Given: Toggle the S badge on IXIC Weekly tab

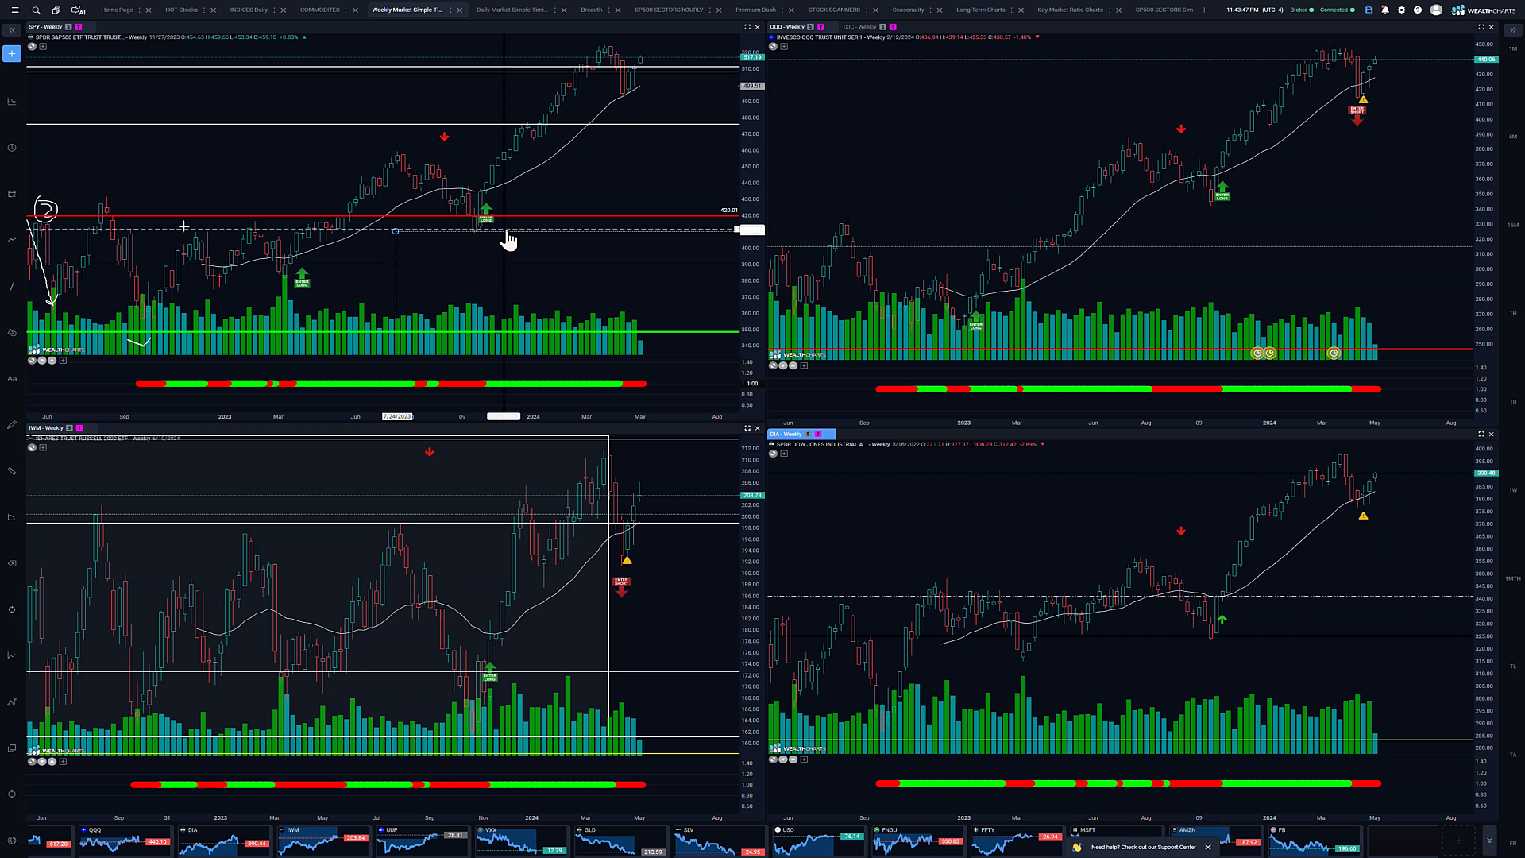Looking at the screenshot, I should (x=882, y=27).
